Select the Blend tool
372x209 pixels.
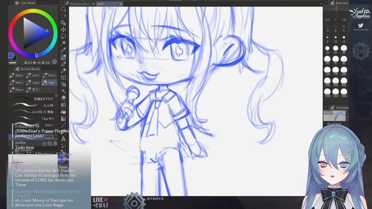pyautogui.click(x=63, y=105)
